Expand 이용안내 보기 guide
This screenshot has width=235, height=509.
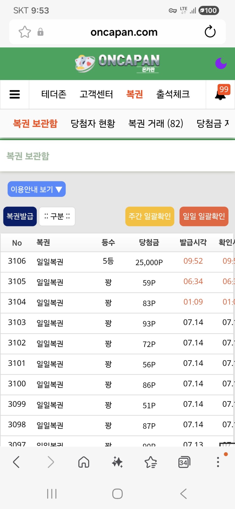click(x=37, y=189)
